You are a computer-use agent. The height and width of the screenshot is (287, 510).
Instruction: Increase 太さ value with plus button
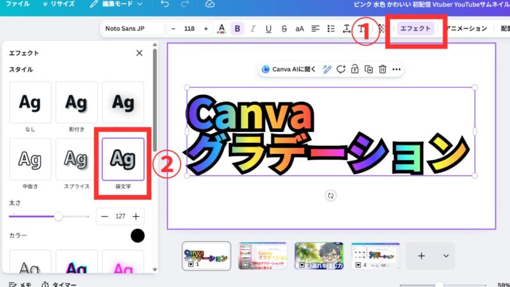[136, 216]
